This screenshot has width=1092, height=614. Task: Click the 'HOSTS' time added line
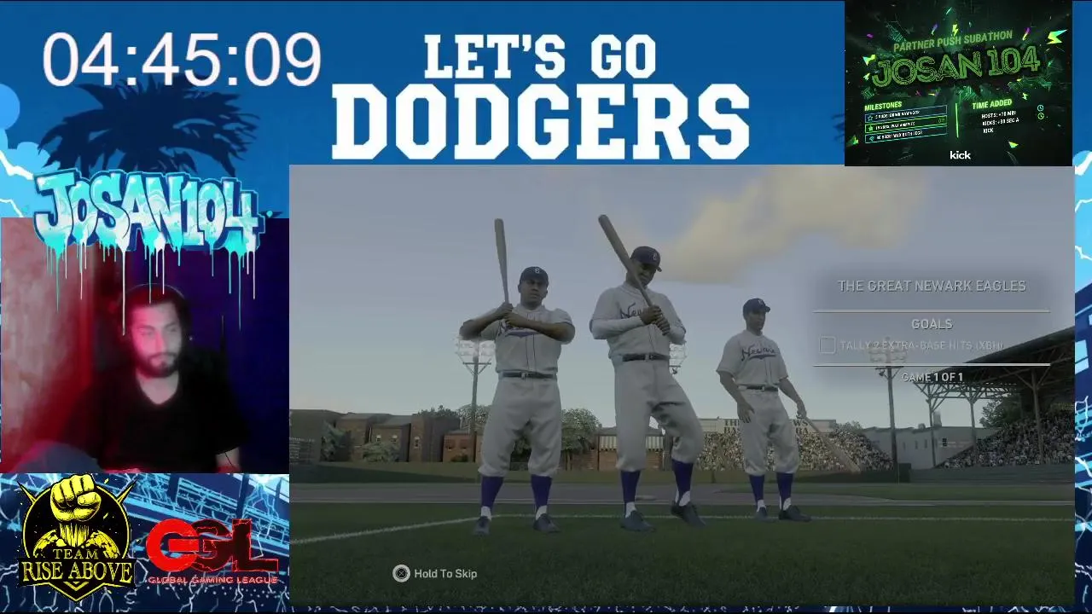click(x=998, y=114)
